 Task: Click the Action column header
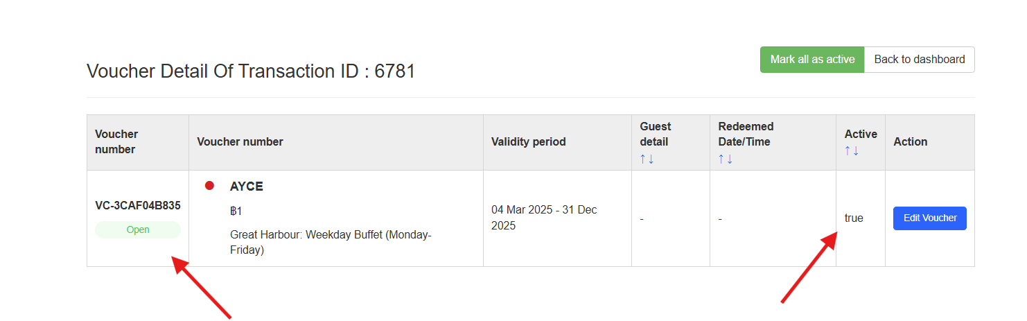(910, 141)
